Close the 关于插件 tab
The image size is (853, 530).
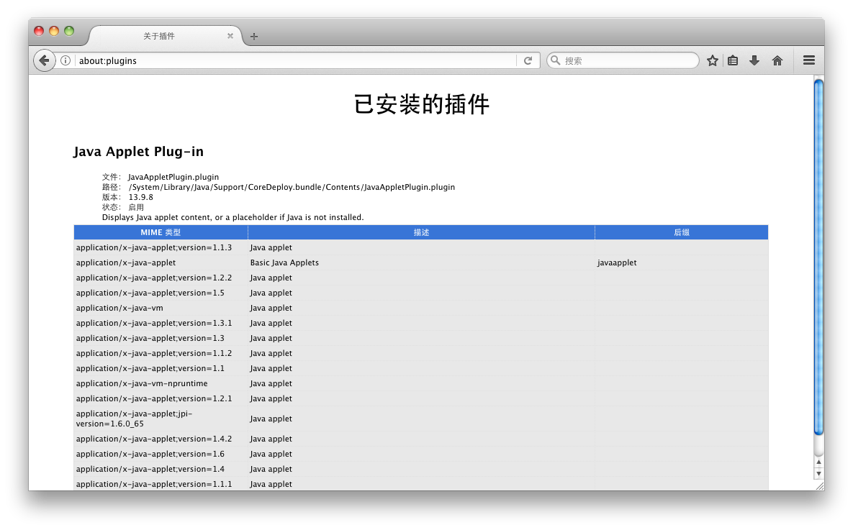pyautogui.click(x=230, y=36)
